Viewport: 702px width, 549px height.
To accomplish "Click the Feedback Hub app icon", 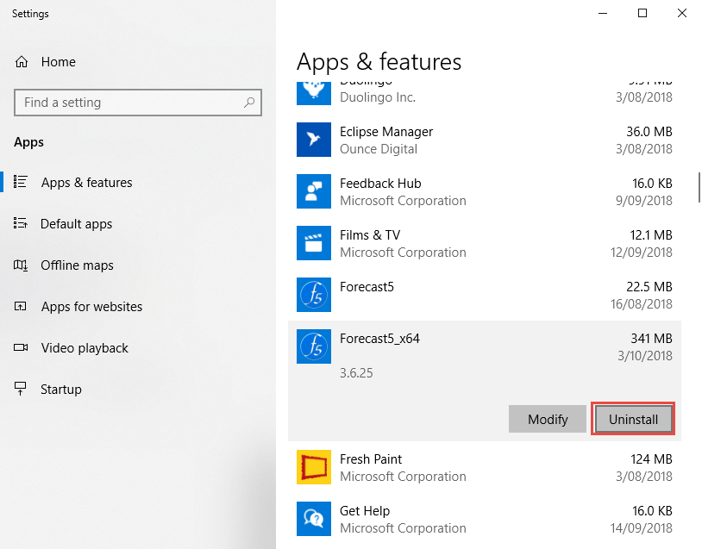I will [x=314, y=191].
